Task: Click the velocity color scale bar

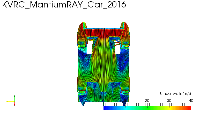Action: click(147, 108)
